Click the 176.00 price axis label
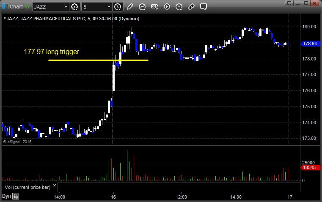This screenshot has width=322, height=202. pyautogui.click(x=309, y=90)
